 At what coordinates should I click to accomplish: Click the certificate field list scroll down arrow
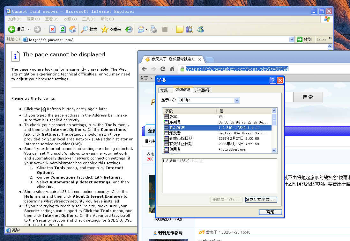tap(274, 151)
